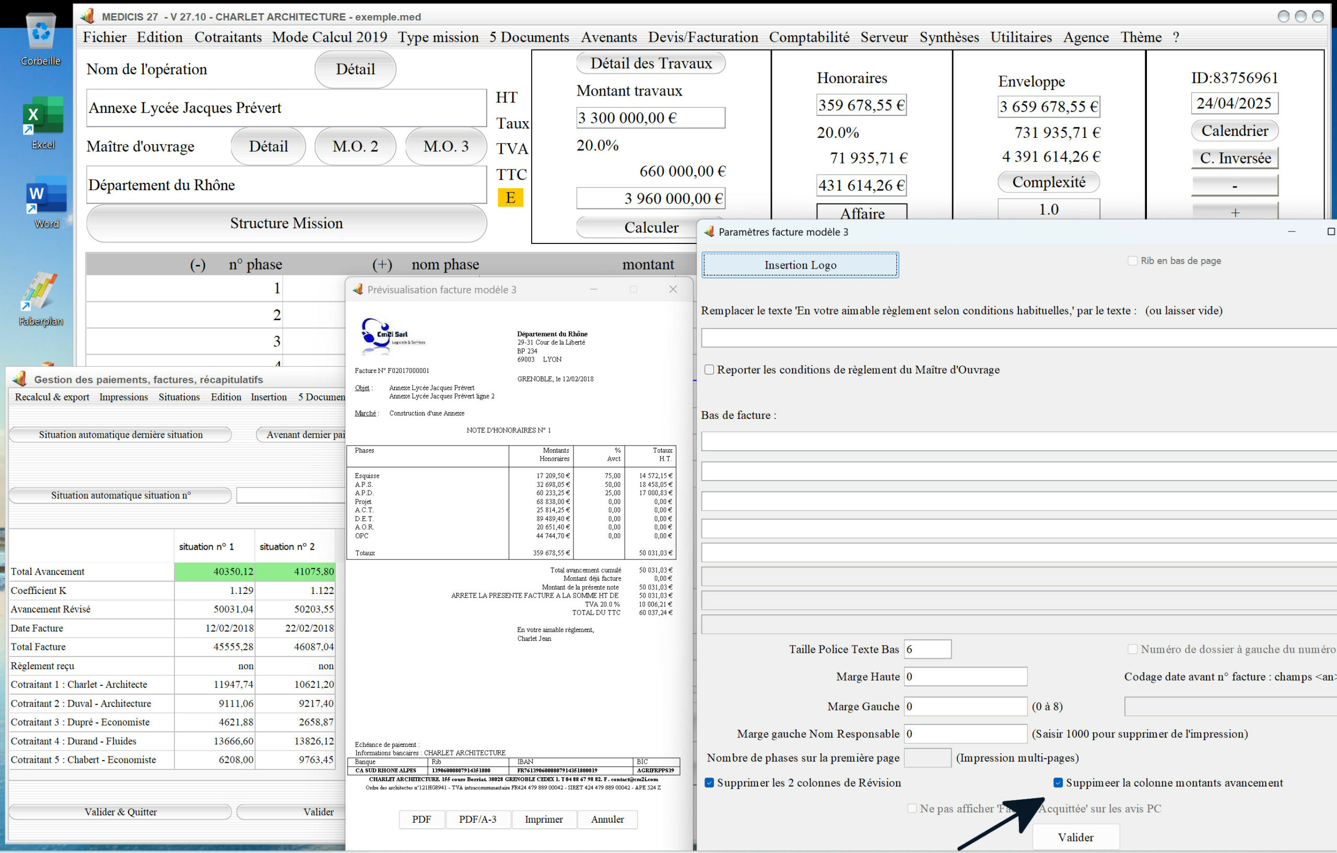This screenshot has width=1337, height=853.
Task: Toggle Ne pas afficher Facture Acquittée checkbox
Action: [x=912, y=809]
